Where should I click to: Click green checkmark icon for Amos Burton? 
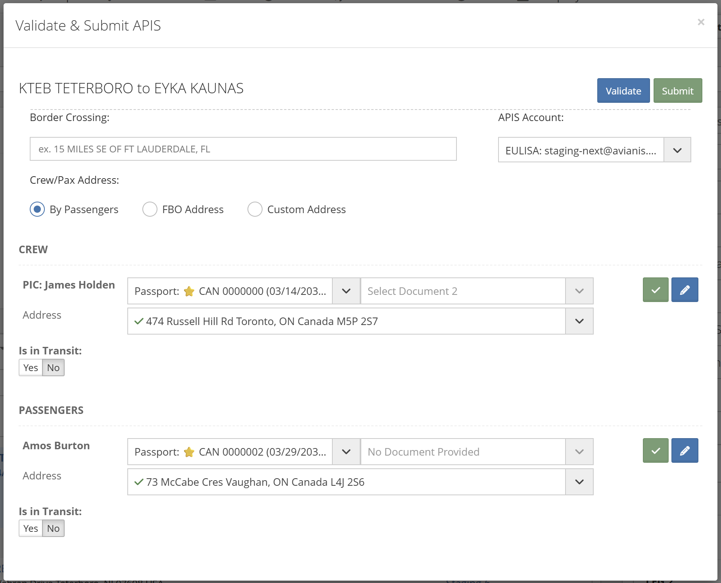655,451
